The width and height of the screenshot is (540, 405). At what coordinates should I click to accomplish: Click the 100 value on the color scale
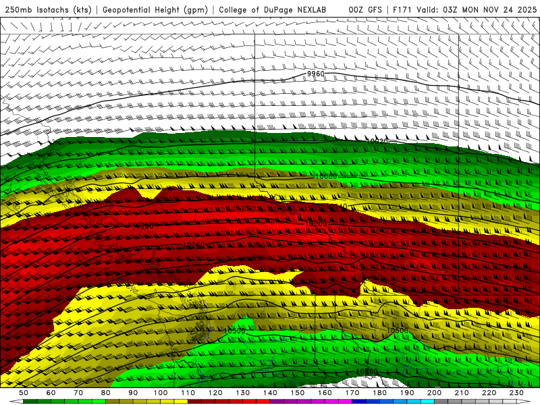click(161, 393)
